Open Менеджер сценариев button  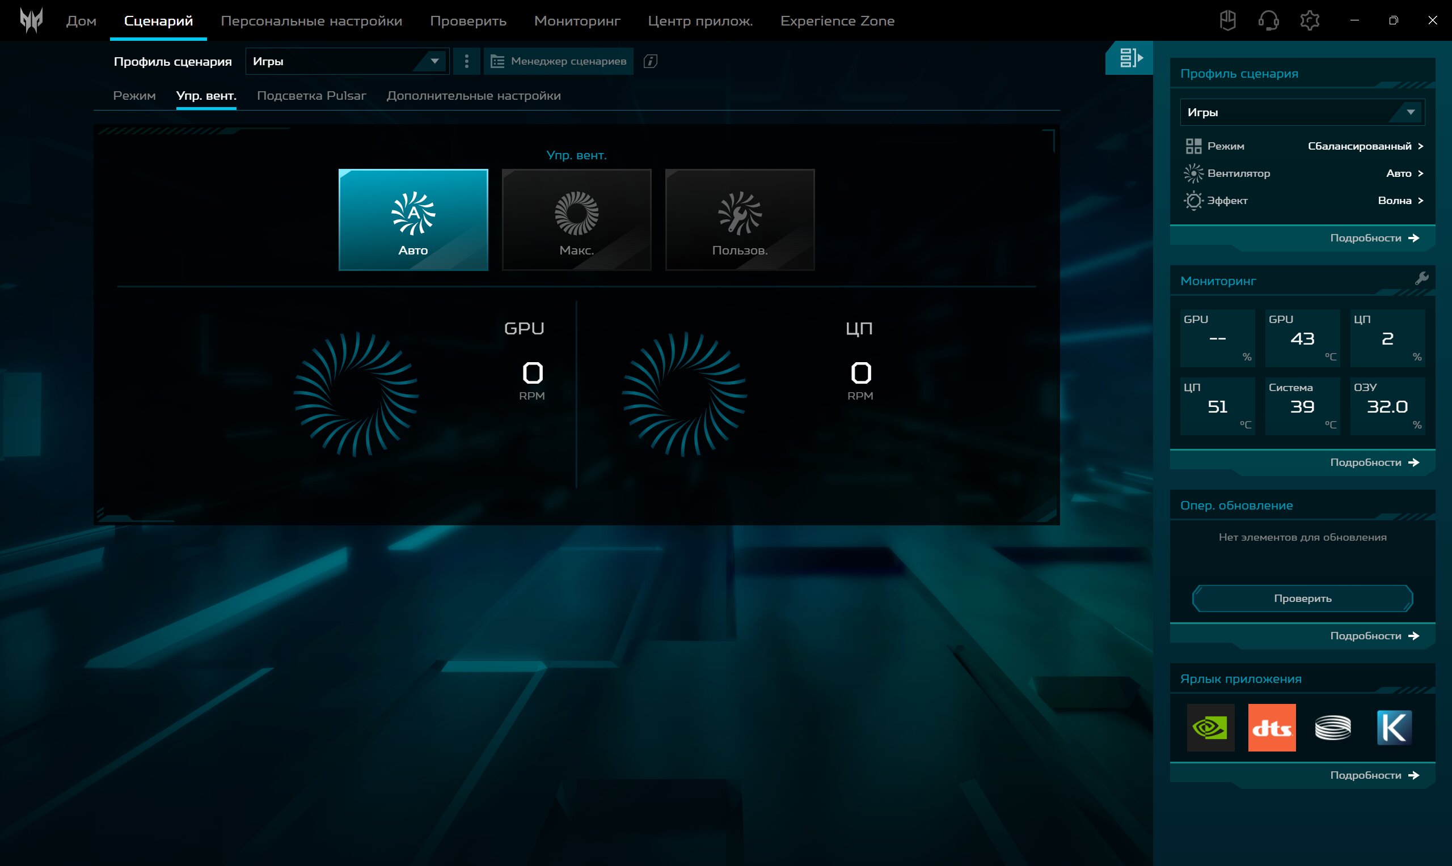558,61
